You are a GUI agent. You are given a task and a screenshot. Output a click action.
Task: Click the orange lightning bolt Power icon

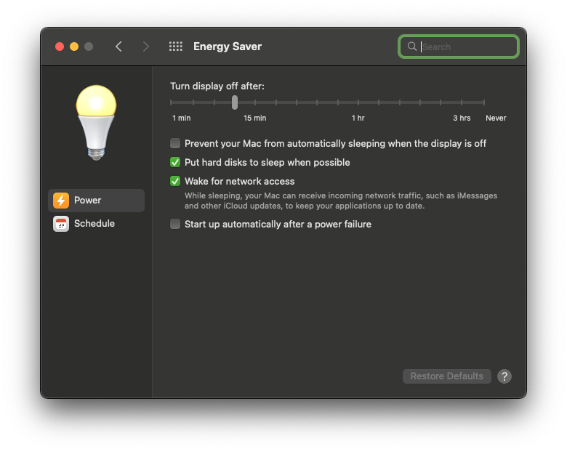pyautogui.click(x=61, y=201)
